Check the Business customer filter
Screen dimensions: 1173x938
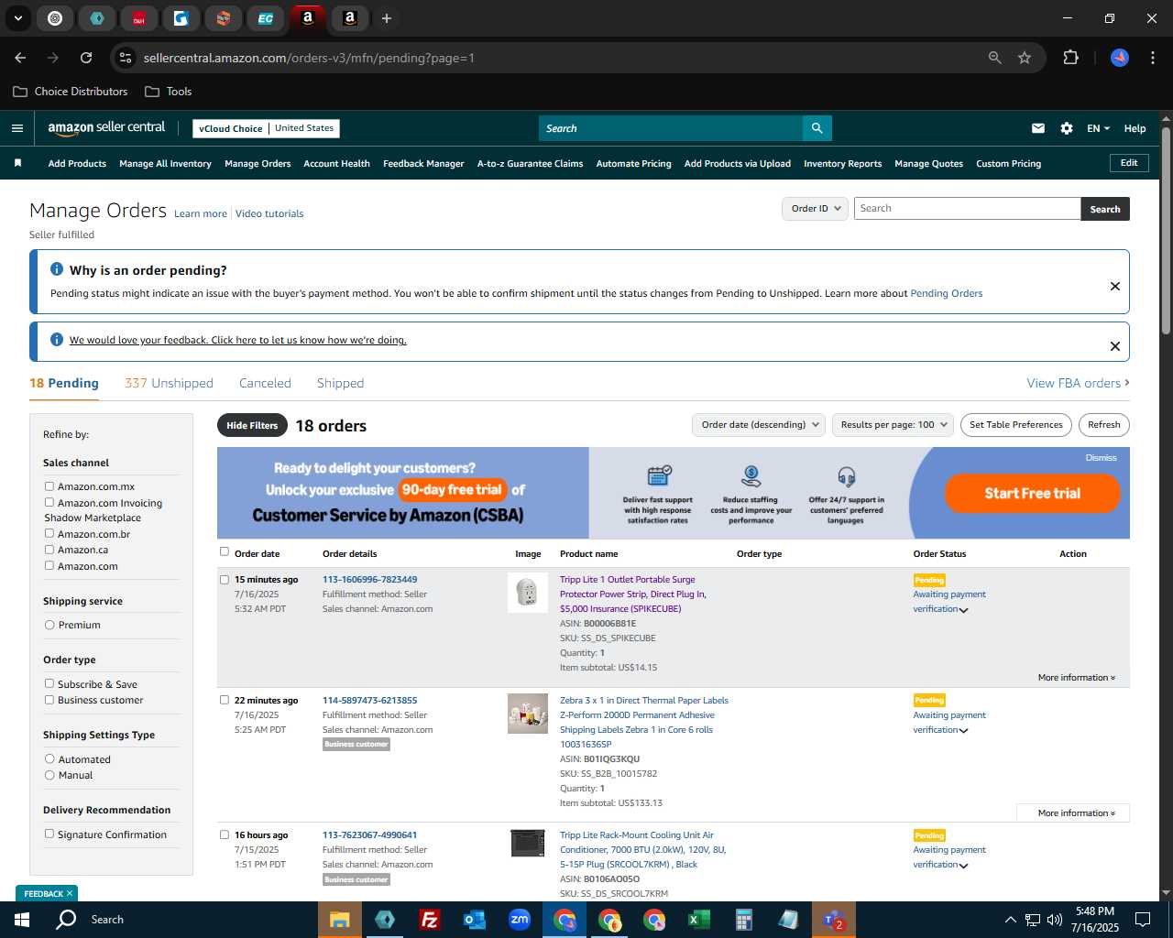(x=49, y=700)
